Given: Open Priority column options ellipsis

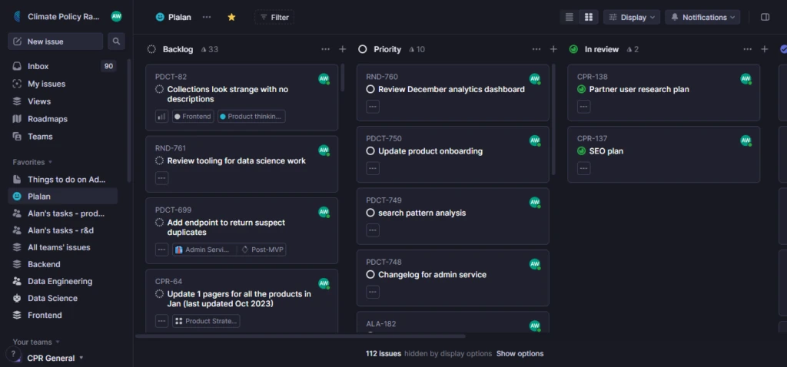Looking at the screenshot, I should 536,49.
